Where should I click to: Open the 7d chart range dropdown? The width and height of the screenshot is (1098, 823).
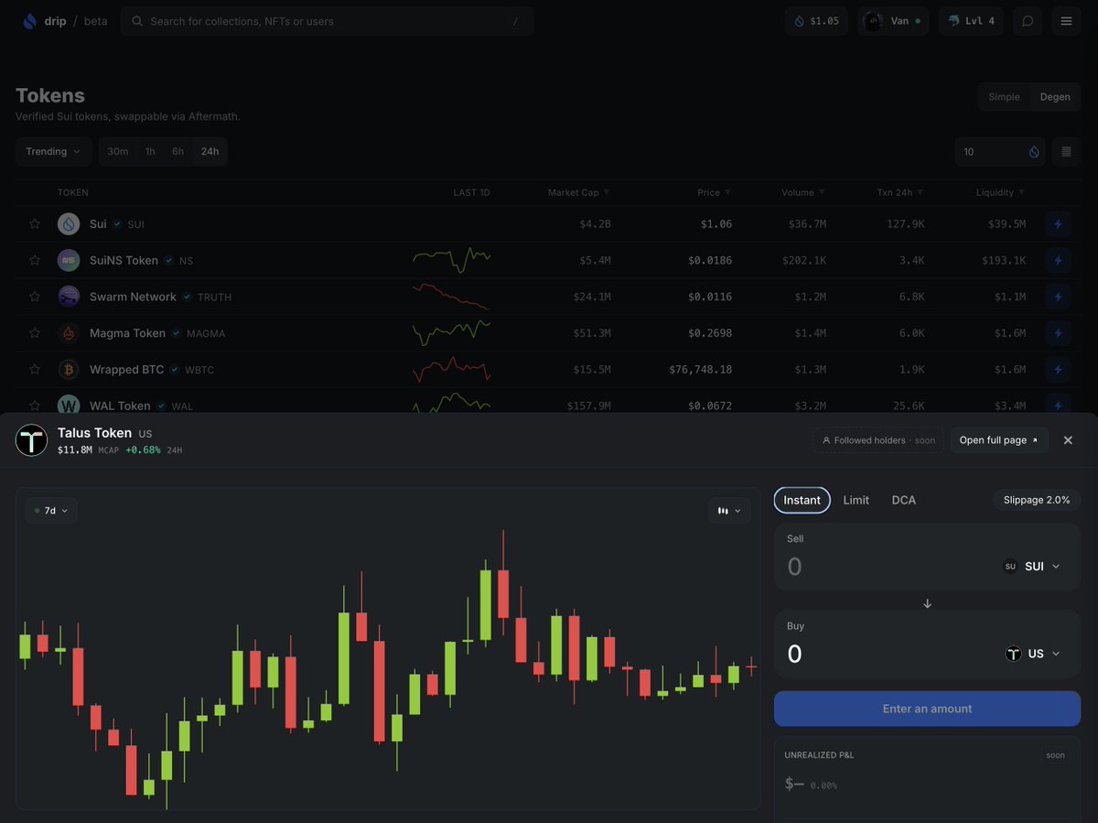[x=51, y=511]
